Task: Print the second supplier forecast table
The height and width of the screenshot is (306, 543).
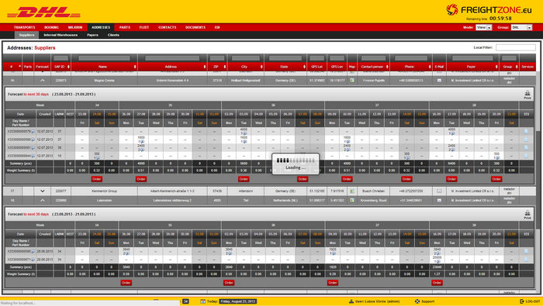Action: point(527,215)
